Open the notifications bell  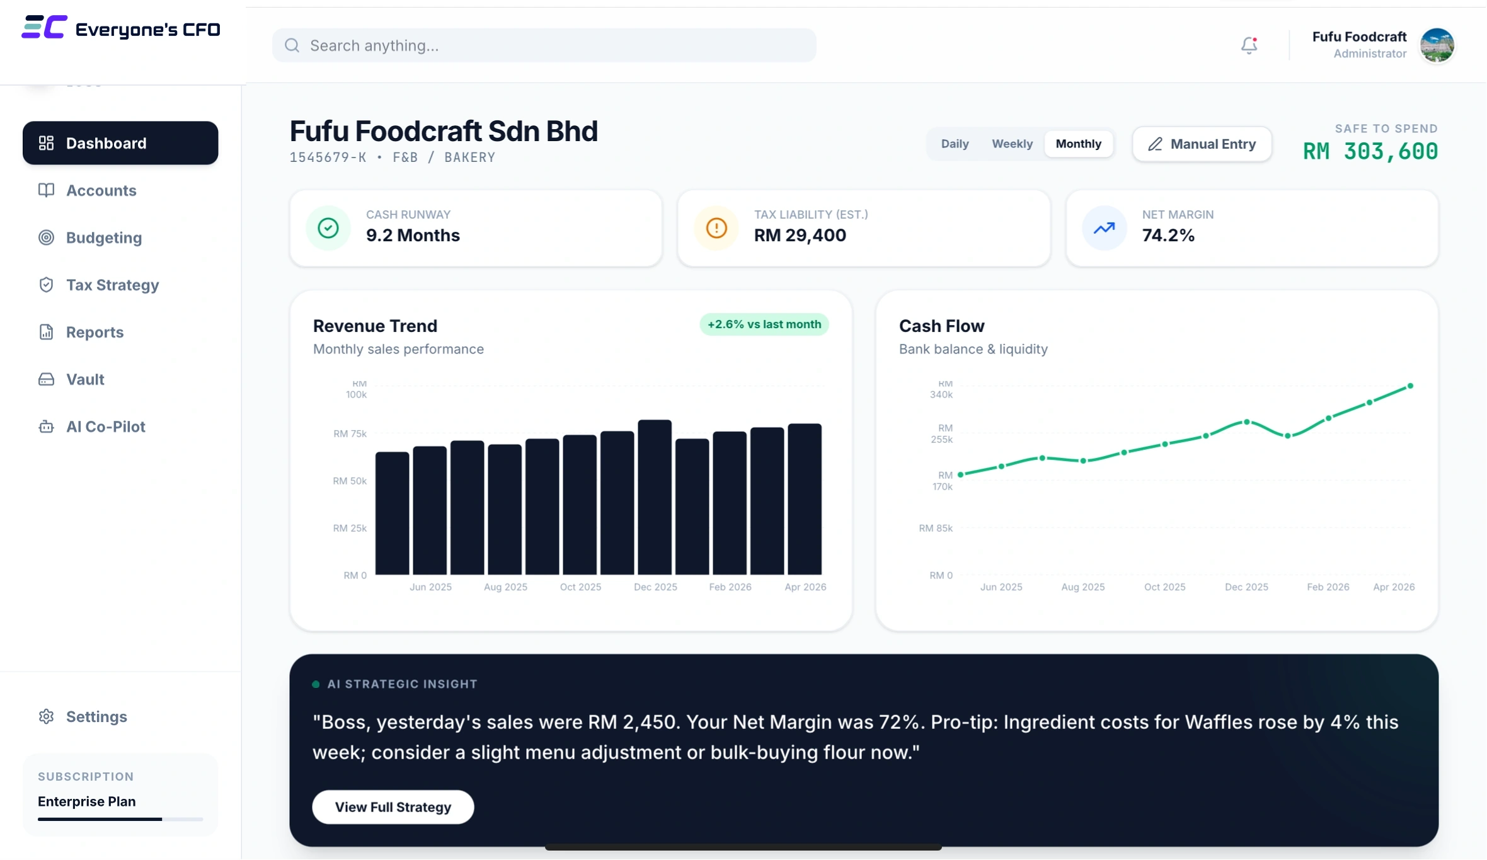1249,45
